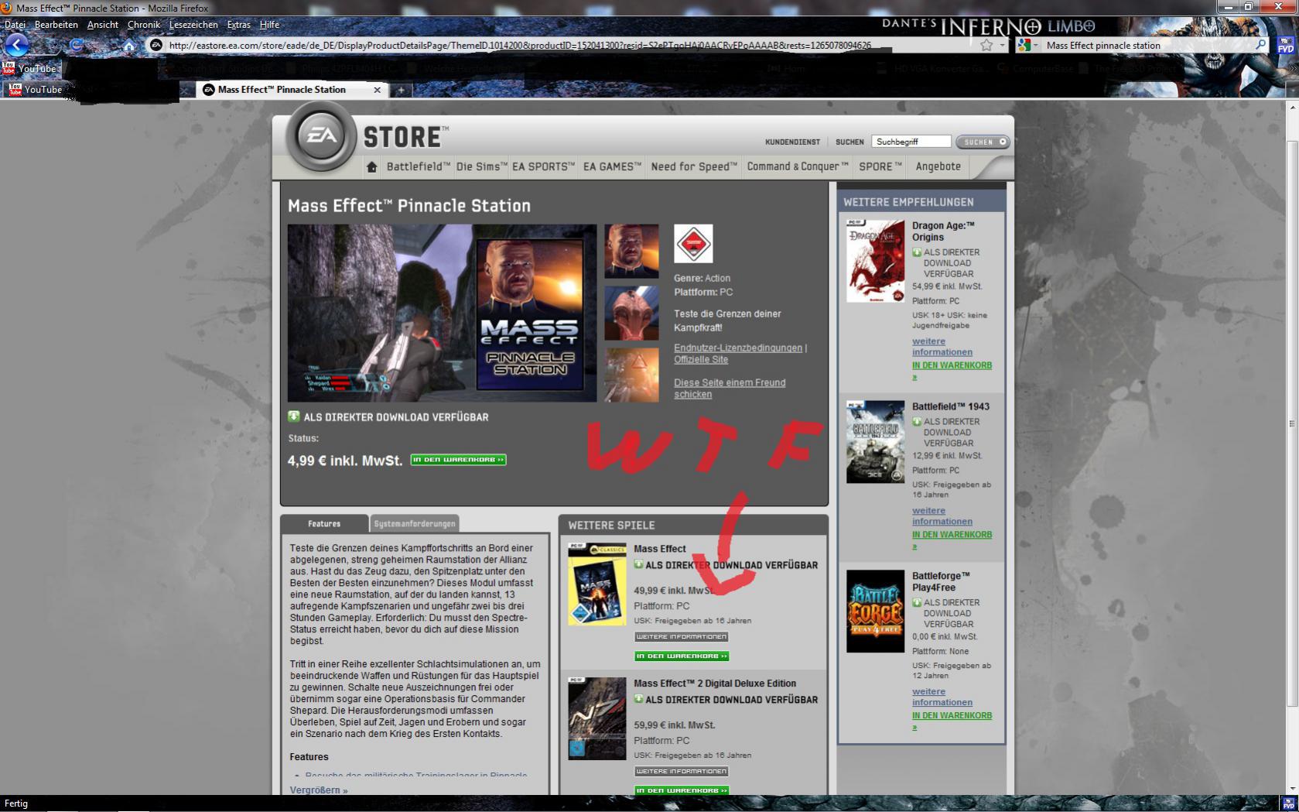Viewport: 1299px width, 812px height.
Task: Open the Endnutzer-Lizenzbedingungen link
Action: 738,348
